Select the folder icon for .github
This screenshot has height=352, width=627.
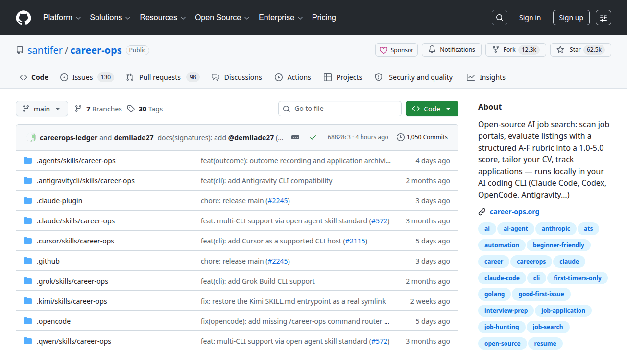click(x=28, y=261)
